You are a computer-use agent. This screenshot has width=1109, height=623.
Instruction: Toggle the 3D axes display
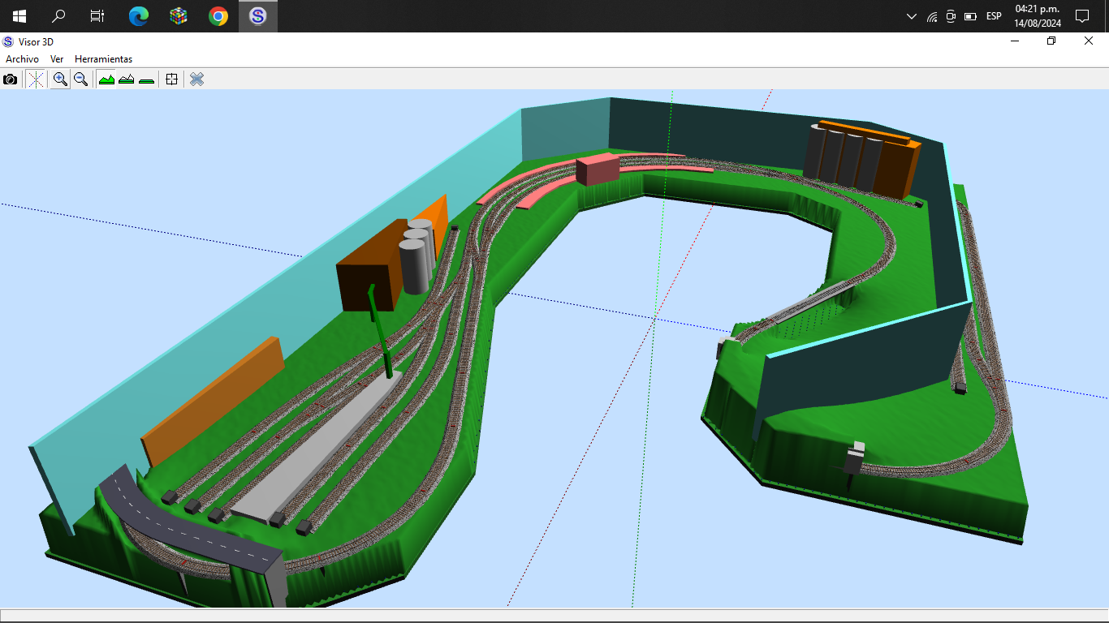pos(36,79)
